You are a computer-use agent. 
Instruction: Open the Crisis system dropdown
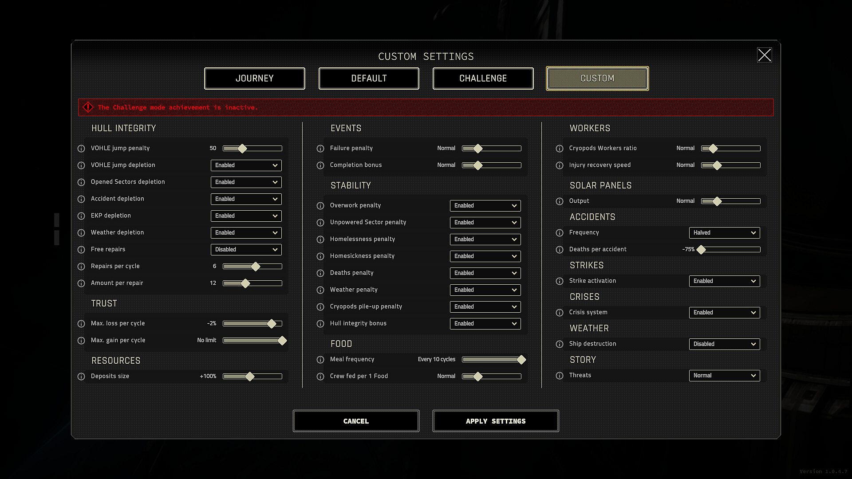click(x=724, y=313)
